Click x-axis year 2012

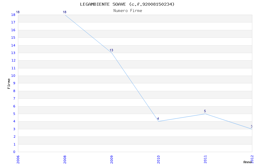[x=252, y=159]
